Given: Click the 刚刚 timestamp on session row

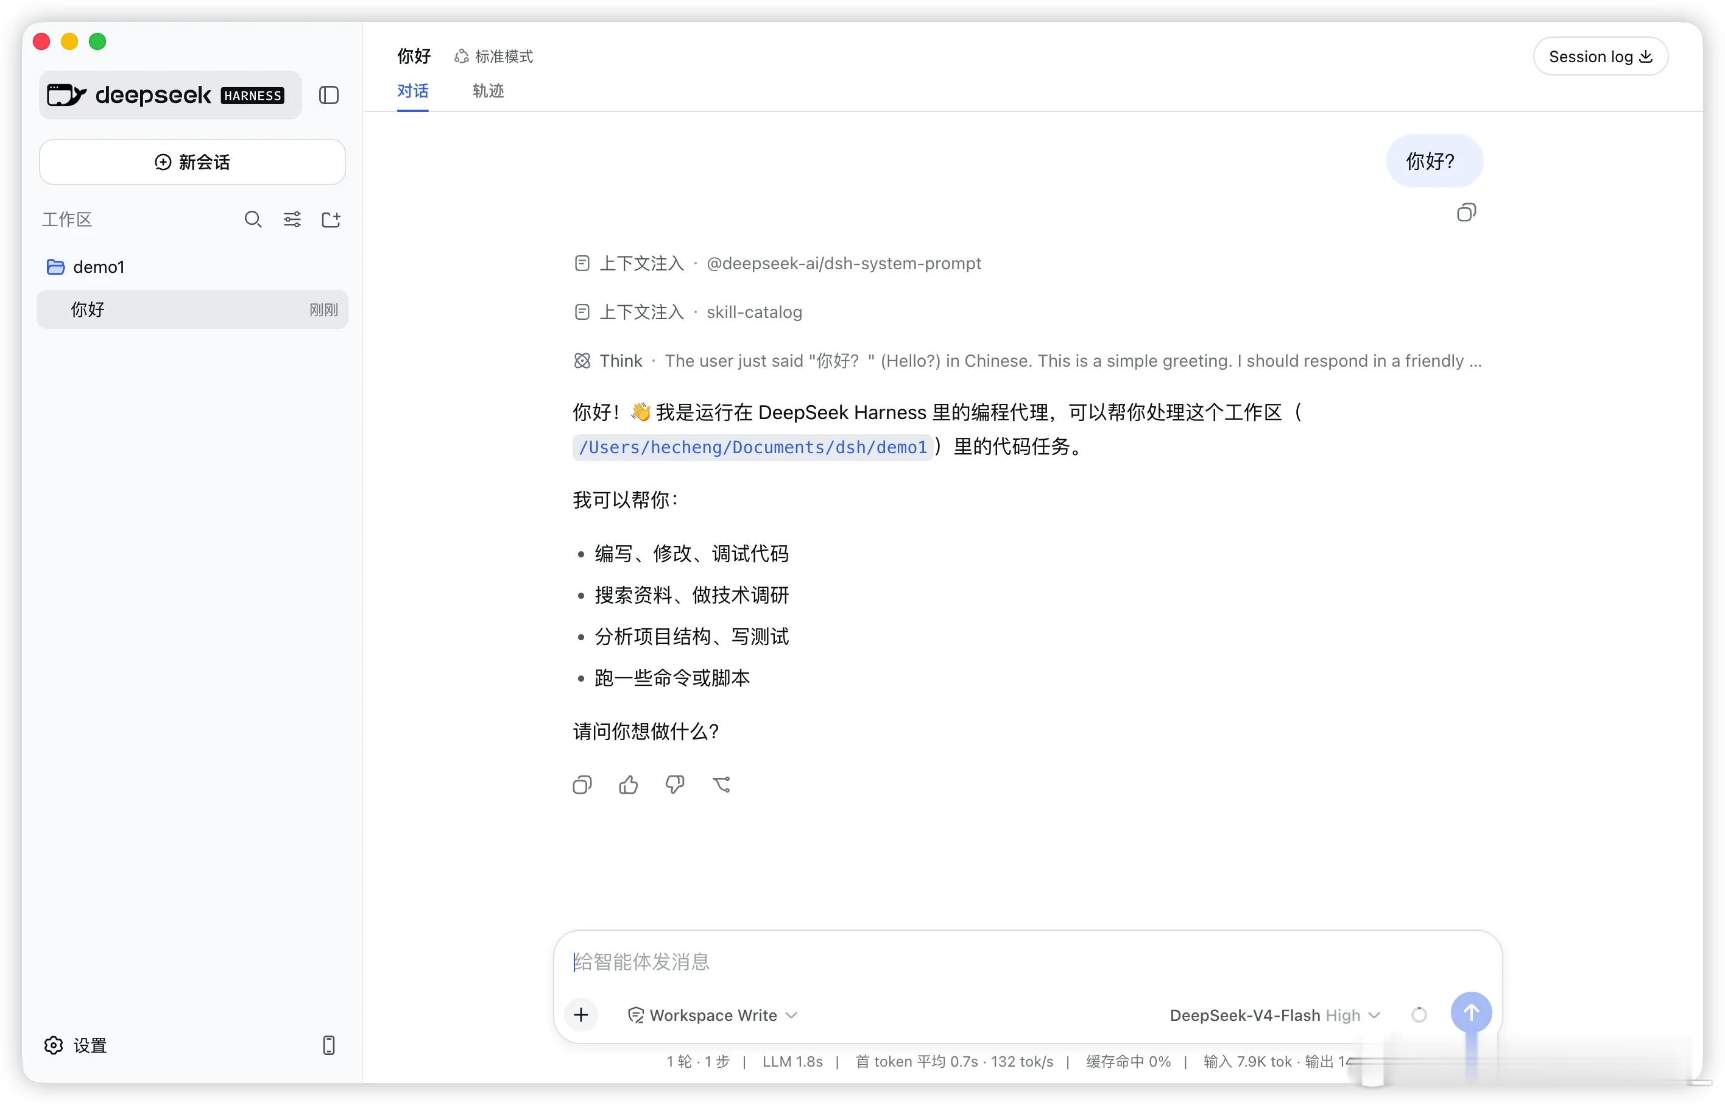Looking at the screenshot, I should pos(323,310).
